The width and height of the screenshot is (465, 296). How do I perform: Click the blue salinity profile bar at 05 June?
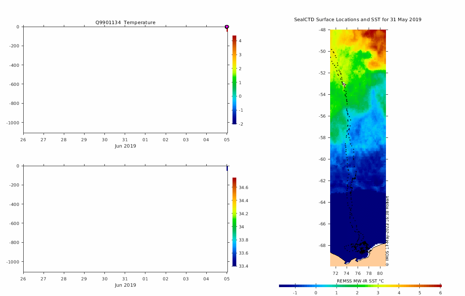click(x=227, y=168)
